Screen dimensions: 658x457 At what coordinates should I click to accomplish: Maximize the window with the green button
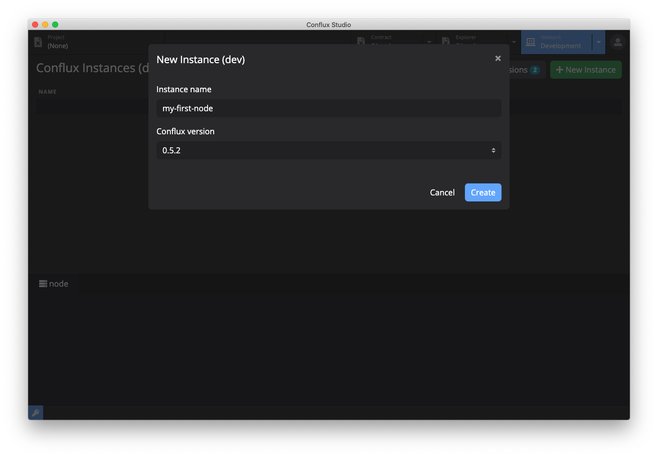(x=55, y=25)
